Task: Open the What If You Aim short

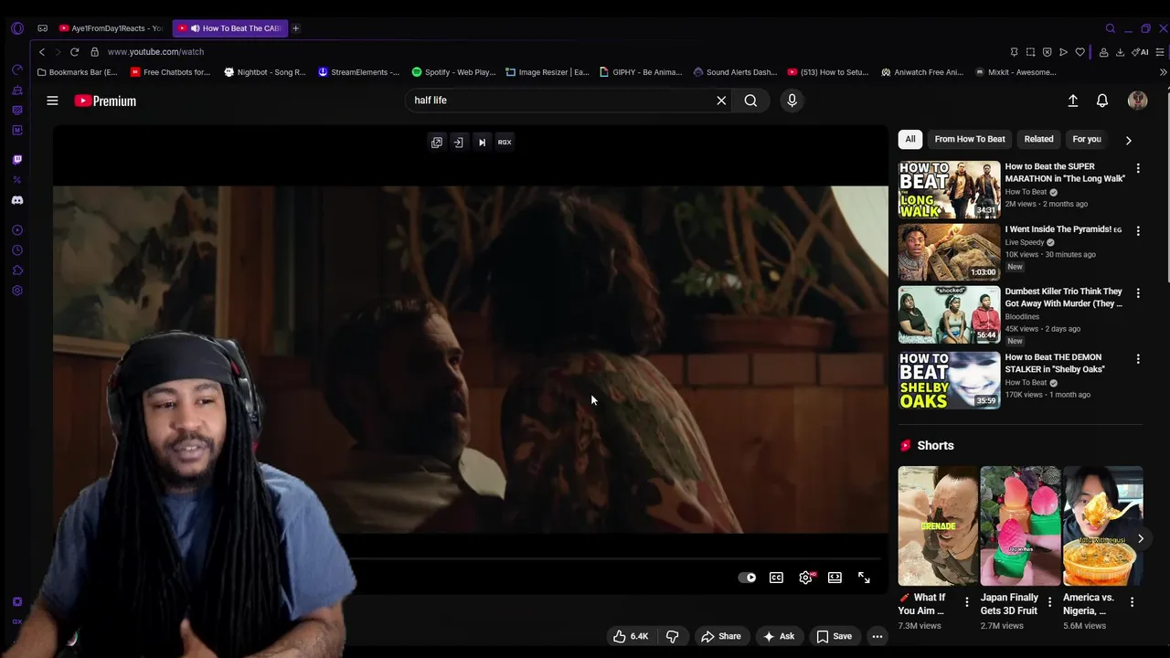Action: tap(937, 526)
